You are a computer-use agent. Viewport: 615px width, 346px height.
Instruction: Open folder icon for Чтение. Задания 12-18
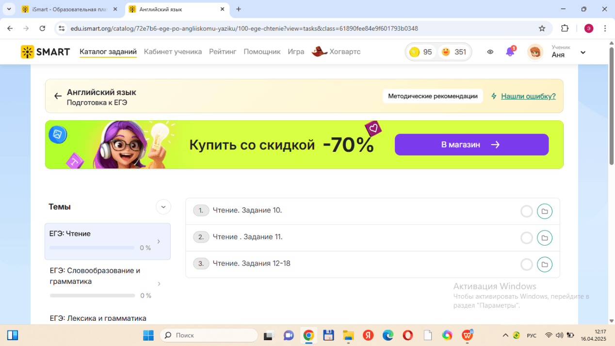(x=545, y=264)
